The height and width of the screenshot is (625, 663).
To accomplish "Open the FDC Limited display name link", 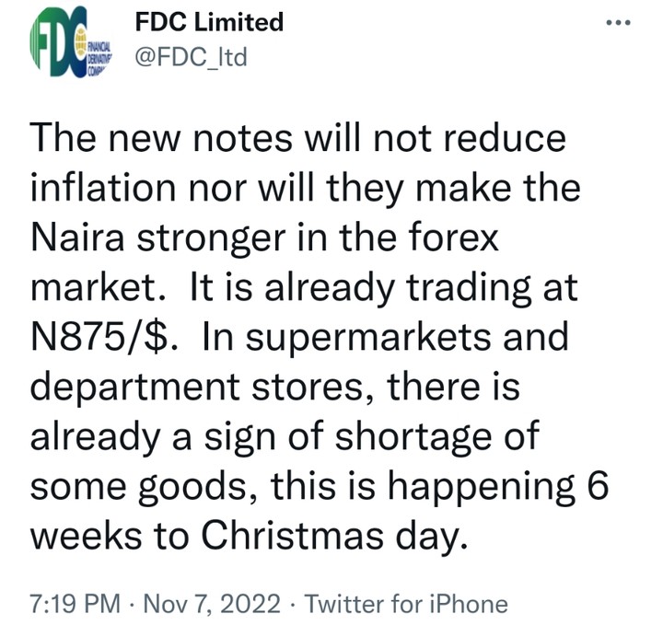I will [x=209, y=22].
